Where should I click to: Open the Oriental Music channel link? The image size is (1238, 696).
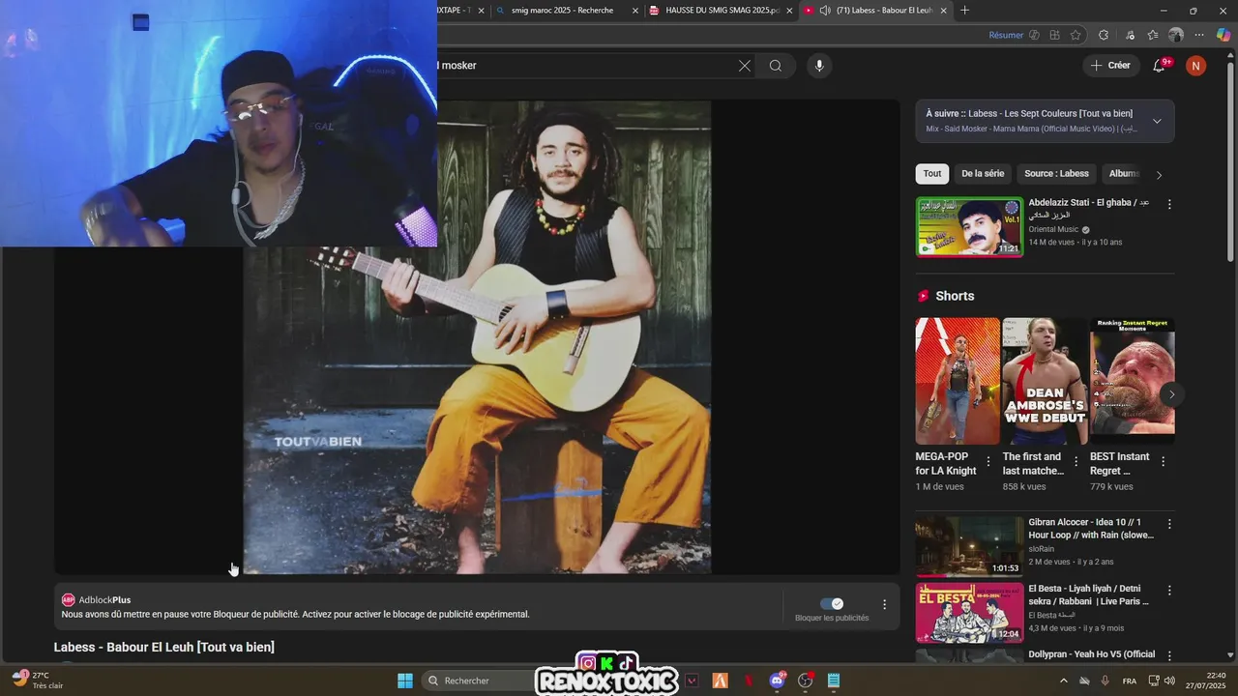(x=1053, y=229)
